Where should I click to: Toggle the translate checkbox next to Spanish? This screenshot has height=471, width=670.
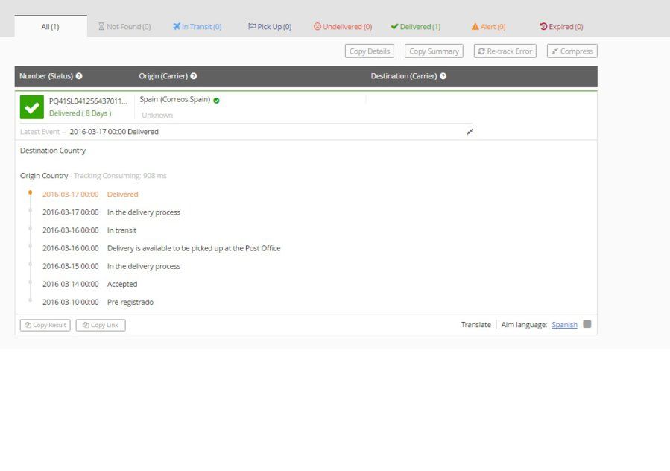(587, 324)
